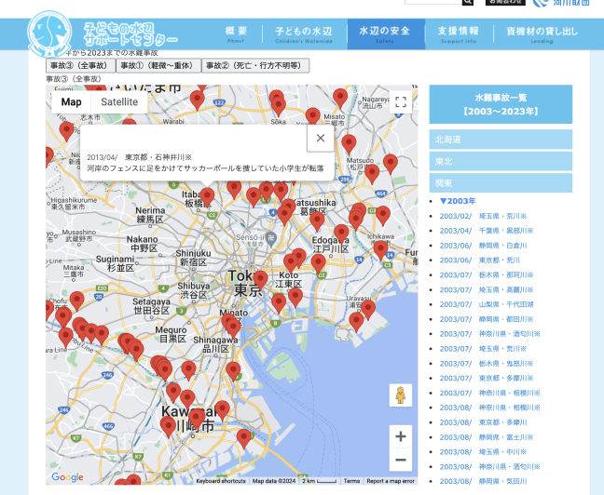The image size is (604, 495).
Task: Show 事故③（全事故）all accidents
Action: [80, 65]
